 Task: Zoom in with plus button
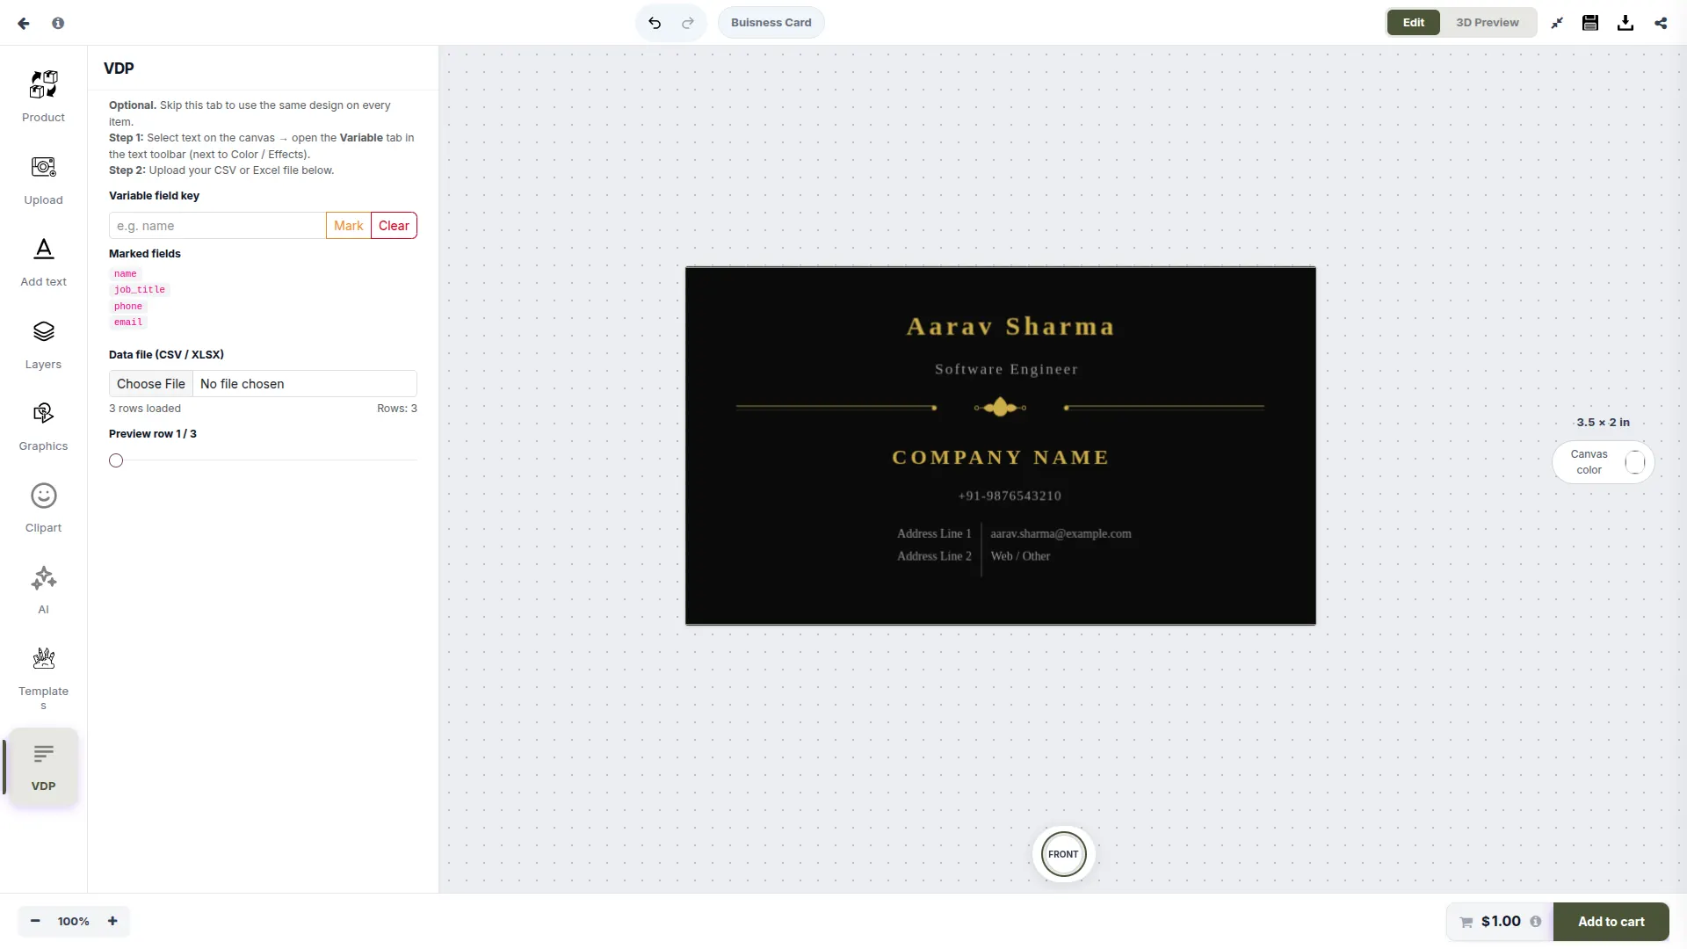tap(112, 921)
